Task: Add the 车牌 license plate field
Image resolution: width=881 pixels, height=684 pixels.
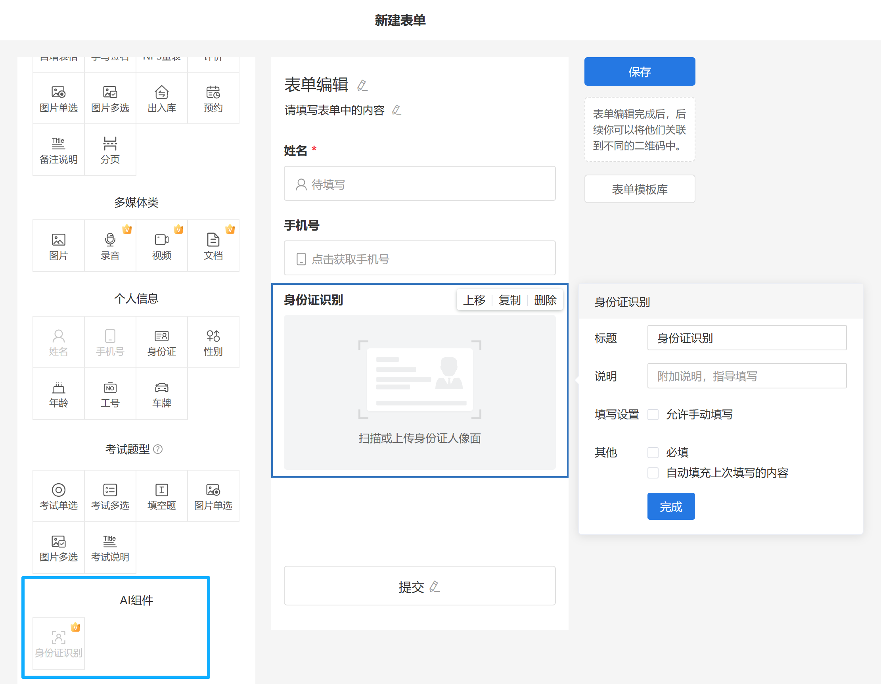Action: click(x=161, y=394)
